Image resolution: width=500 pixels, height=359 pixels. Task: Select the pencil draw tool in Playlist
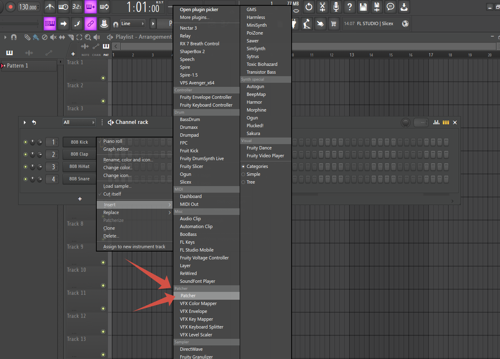tap(27, 37)
